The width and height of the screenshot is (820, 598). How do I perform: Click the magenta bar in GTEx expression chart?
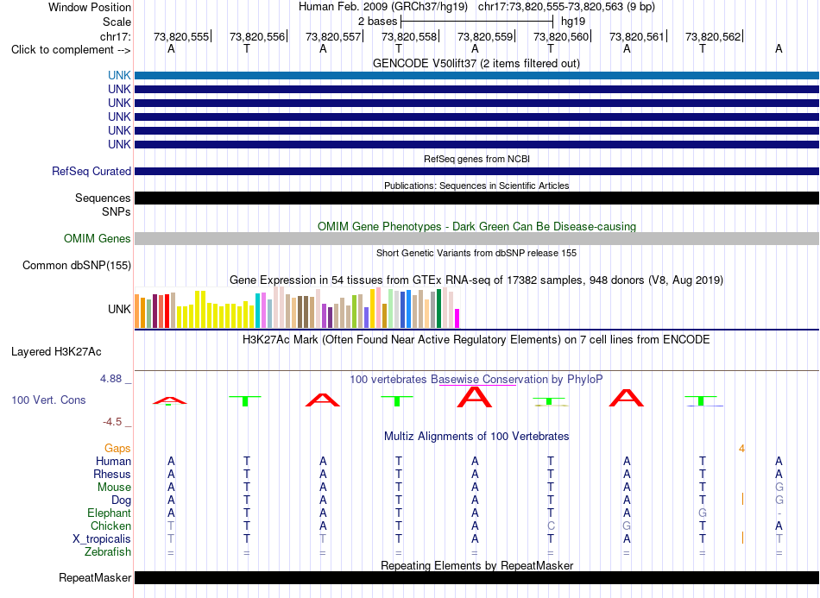457,318
